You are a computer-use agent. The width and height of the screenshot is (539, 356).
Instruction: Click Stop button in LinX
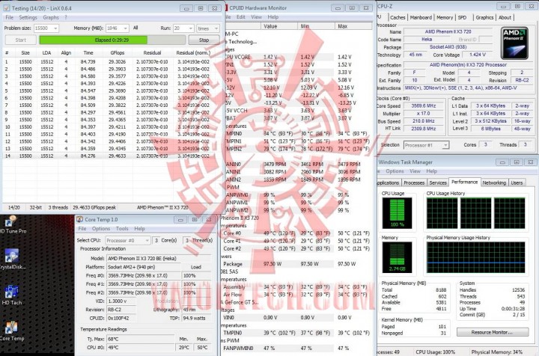pyautogui.click(x=204, y=40)
